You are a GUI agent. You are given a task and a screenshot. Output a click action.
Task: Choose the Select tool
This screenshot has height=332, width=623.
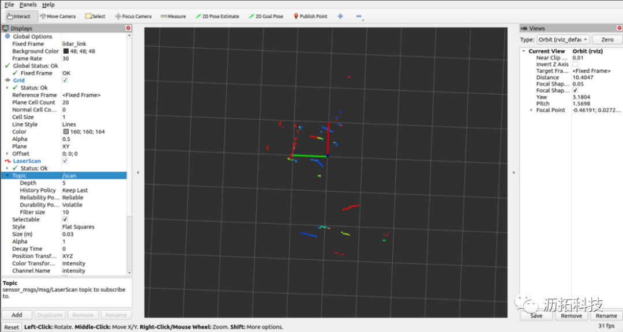(95, 16)
